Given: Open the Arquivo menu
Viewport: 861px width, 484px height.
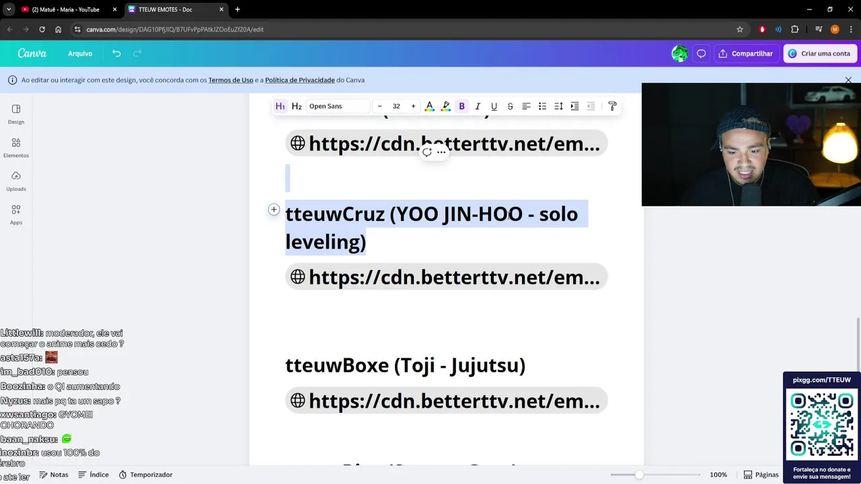Looking at the screenshot, I should 80,54.
